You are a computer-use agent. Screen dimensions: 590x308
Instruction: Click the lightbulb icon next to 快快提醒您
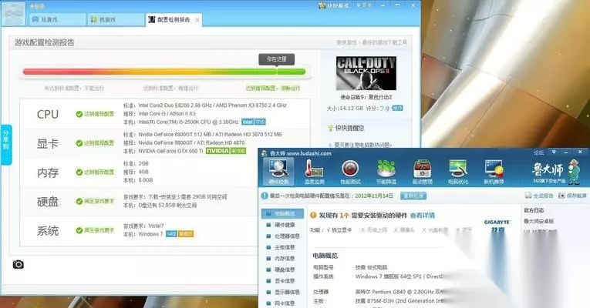click(x=330, y=128)
